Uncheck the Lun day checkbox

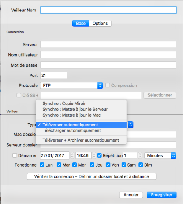pos(42,165)
